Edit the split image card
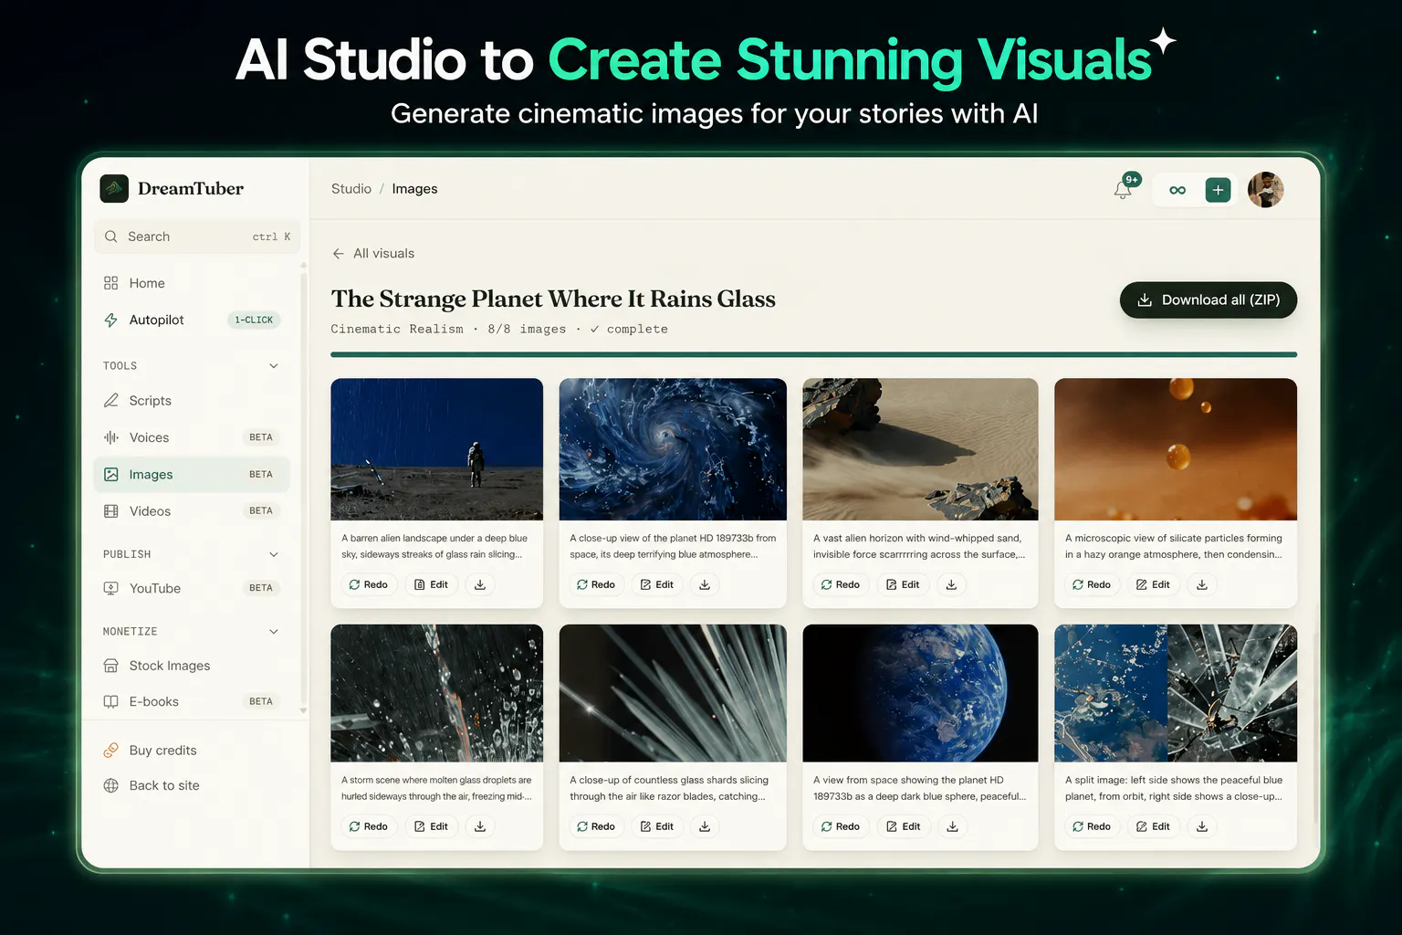Viewport: 1402px width, 935px height. tap(1153, 826)
